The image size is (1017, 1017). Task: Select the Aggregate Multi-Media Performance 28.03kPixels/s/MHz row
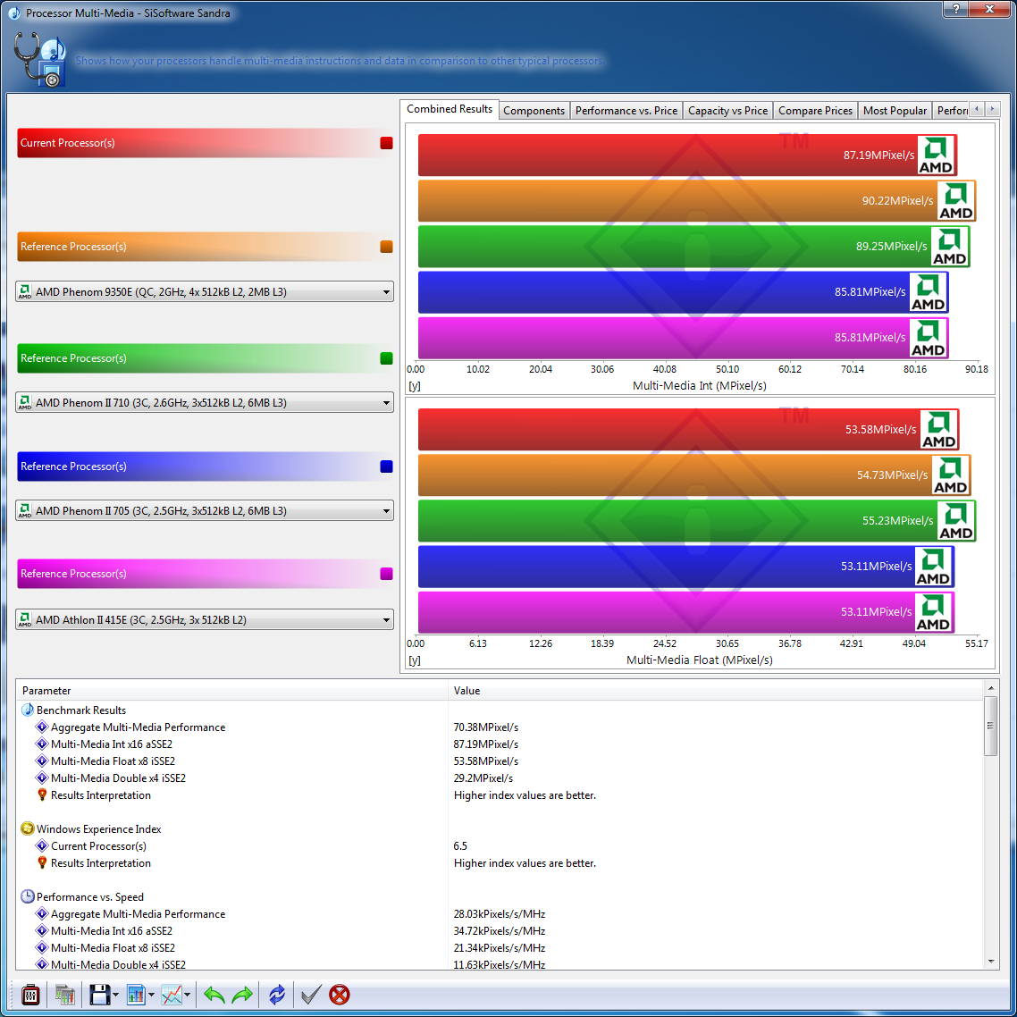point(500,914)
